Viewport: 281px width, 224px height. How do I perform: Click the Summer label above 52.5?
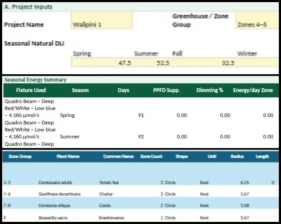click(x=146, y=53)
